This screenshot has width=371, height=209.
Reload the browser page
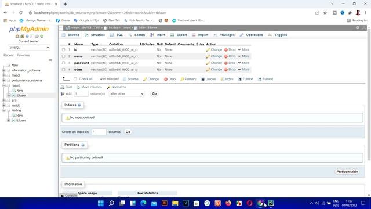point(21,13)
